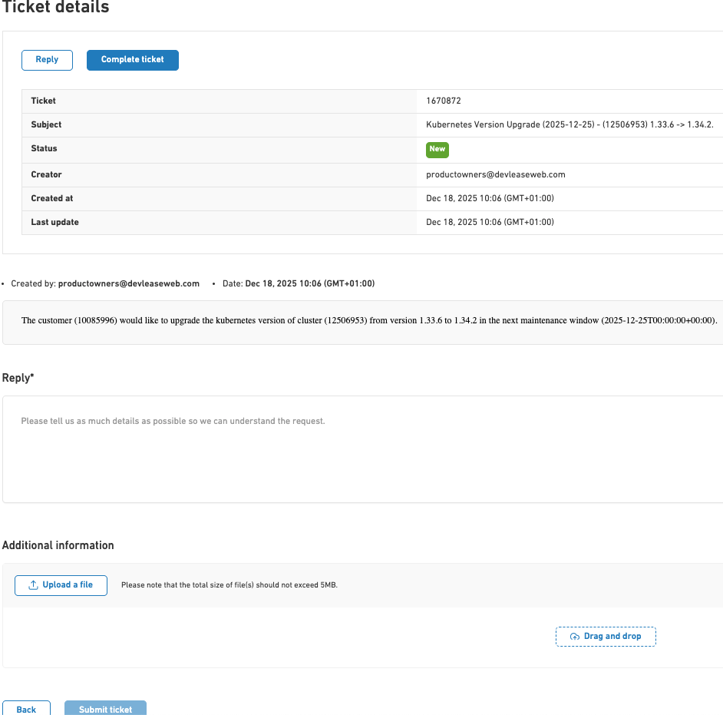Screen dimensions: 723x715
Task: Click the Ticket details page heading
Action: coord(56,8)
